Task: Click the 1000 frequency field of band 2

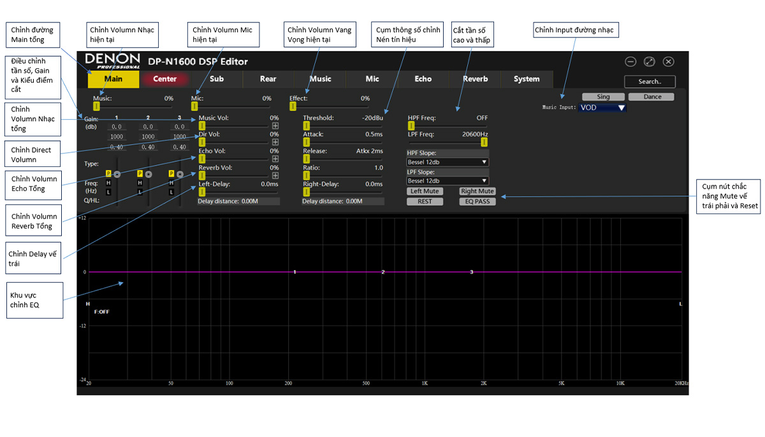Action: pos(148,136)
